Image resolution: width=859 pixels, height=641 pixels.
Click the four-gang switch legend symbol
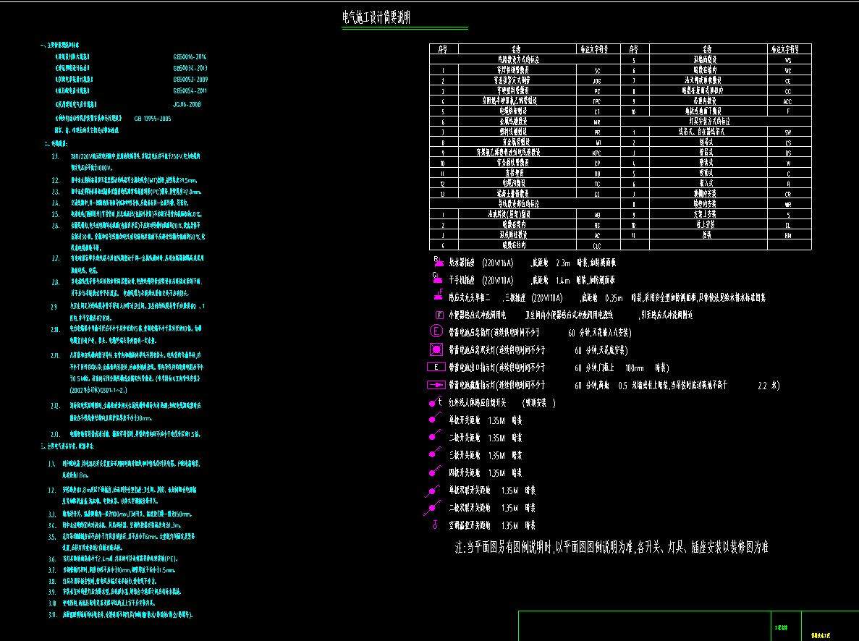(x=433, y=472)
